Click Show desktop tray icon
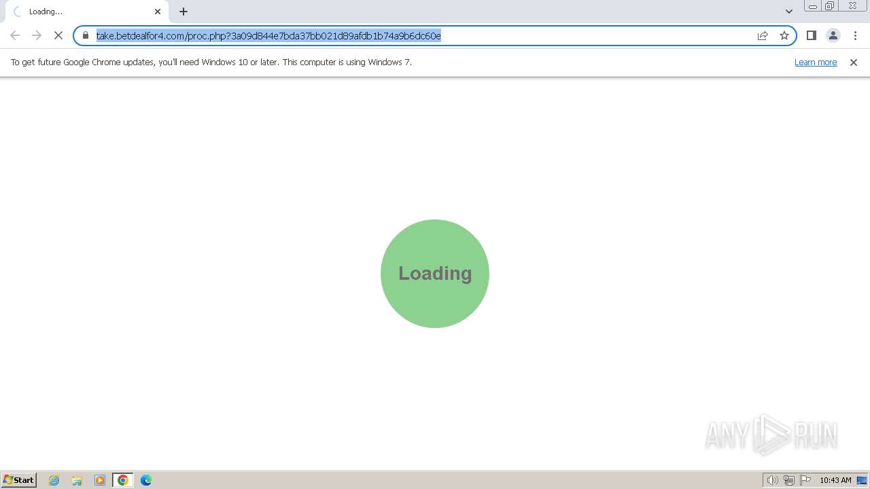The height and width of the screenshot is (489, 870). (x=862, y=480)
